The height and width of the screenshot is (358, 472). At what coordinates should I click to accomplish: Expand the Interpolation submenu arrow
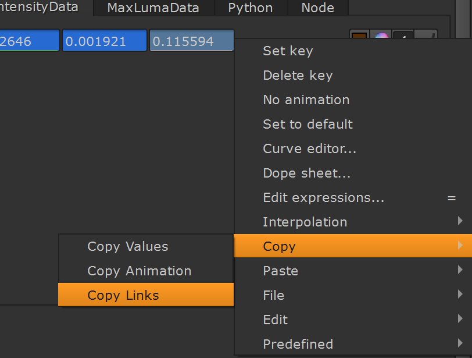460,221
